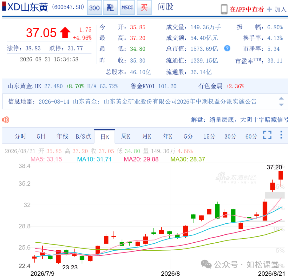Click the 买 buy badge
Viewport: 288px width, 276px height.
144,7
